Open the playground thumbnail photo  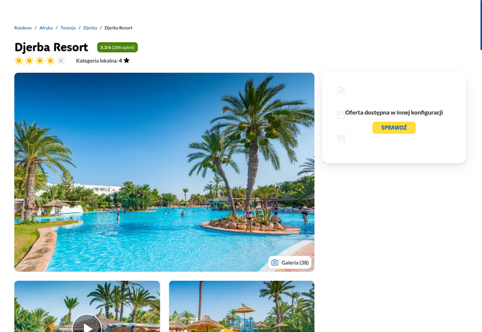point(242,307)
